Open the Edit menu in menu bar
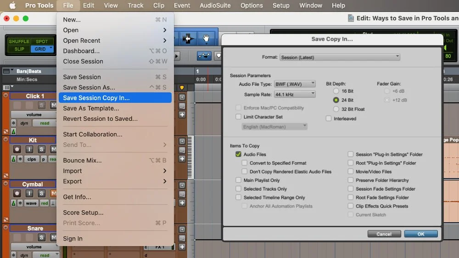The width and height of the screenshot is (459, 258). [x=89, y=5]
